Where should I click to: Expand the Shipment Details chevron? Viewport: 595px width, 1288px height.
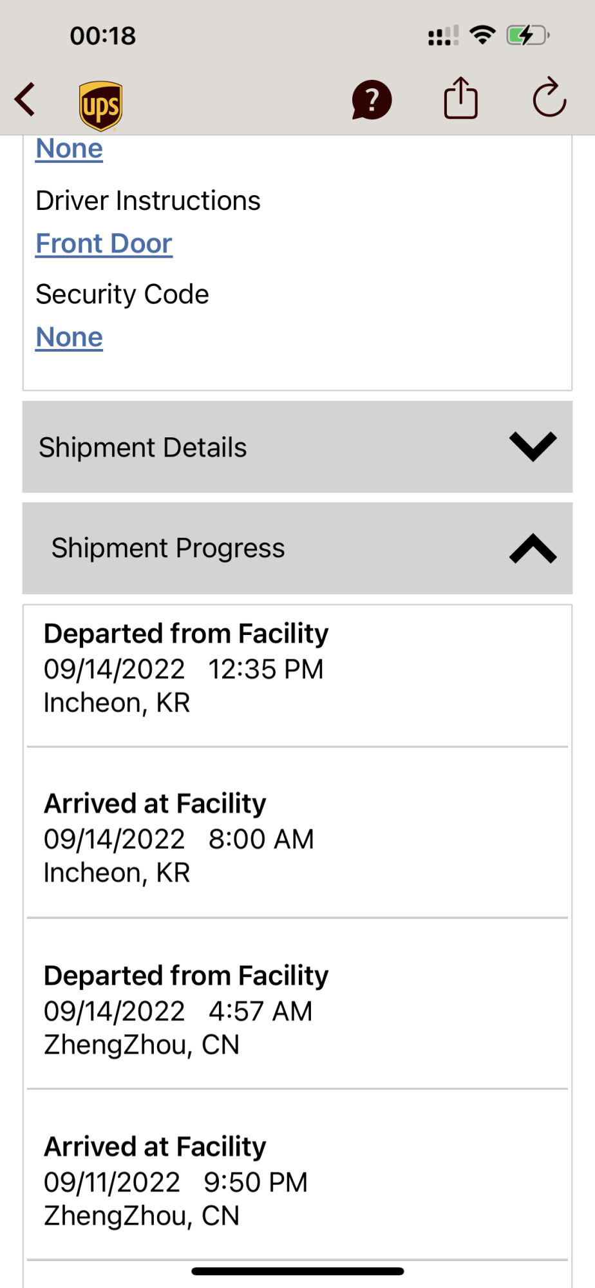[x=533, y=446]
